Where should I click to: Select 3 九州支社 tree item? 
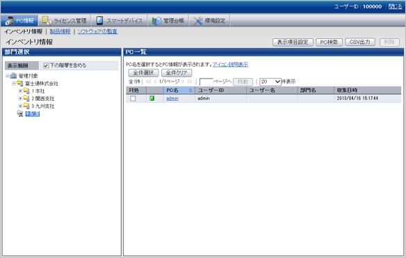42,106
